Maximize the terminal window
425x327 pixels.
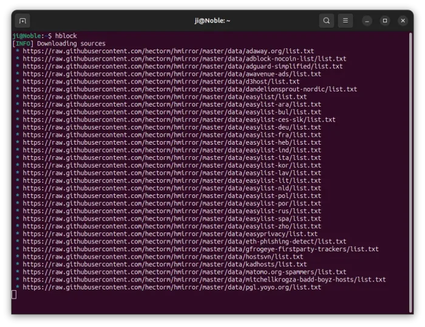pyautogui.click(x=385, y=21)
